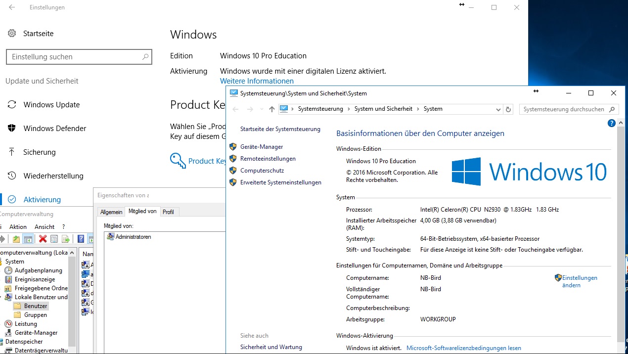Click the blue help question mark in Systemsteuerung
Screen dimensions: 628x354
(x=612, y=124)
